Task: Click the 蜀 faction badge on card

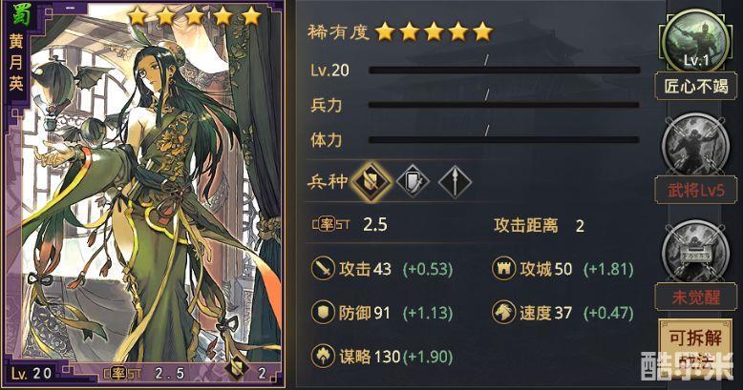Action: point(19,13)
